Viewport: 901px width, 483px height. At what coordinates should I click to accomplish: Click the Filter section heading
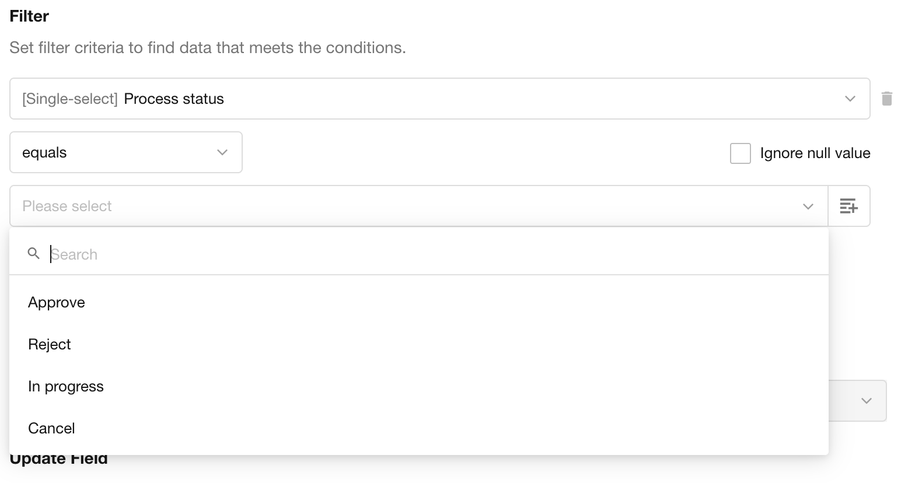29,16
